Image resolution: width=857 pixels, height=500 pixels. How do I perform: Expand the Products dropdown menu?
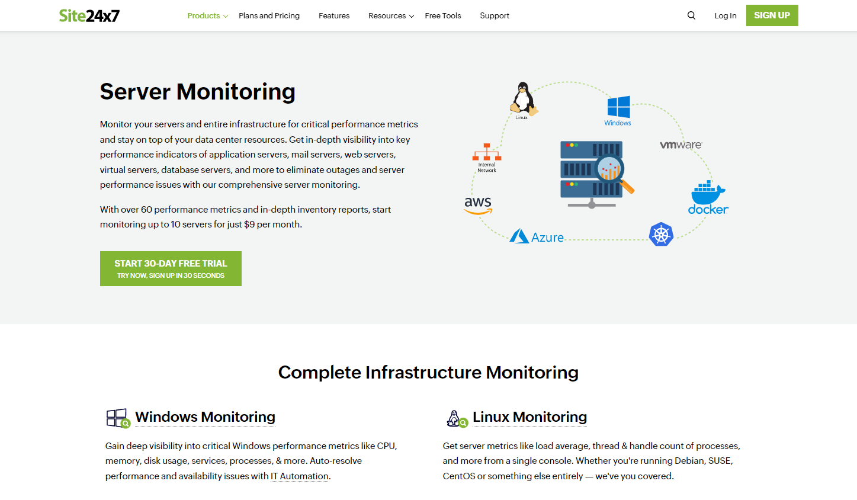click(207, 15)
